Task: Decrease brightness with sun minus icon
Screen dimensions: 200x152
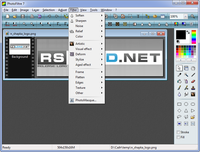Action: tap(24, 24)
